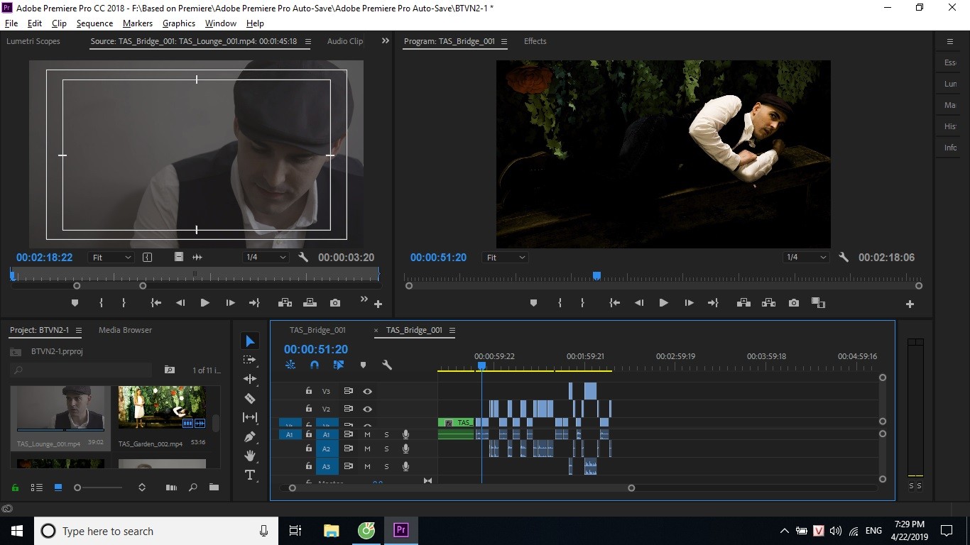Select the Type tool
The image size is (970, 545).
pos(250,475)
